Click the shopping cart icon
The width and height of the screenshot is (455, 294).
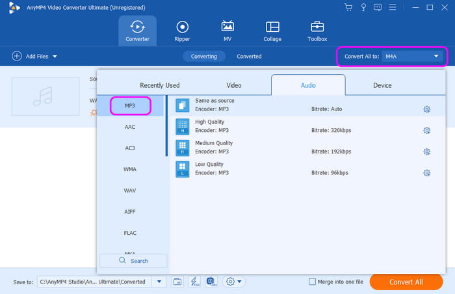click(348, 7)
